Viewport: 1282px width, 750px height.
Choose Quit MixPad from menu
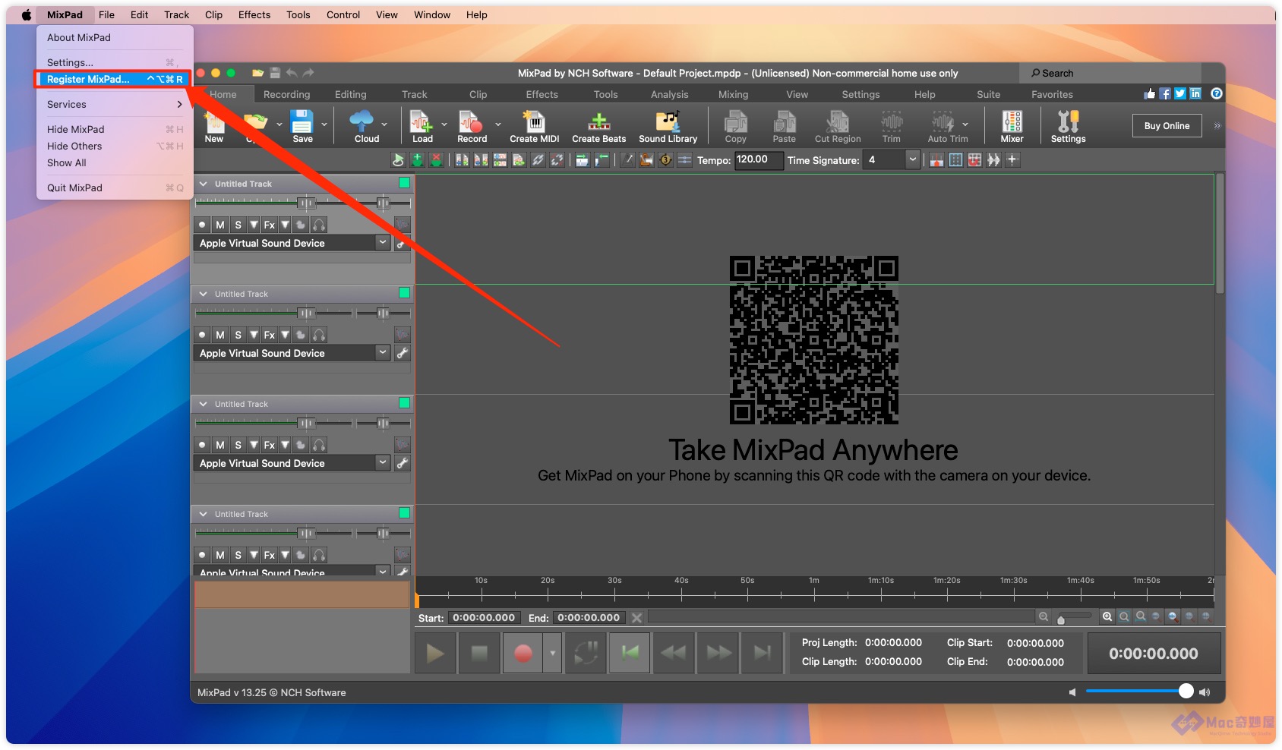click(x=114, y=187)
